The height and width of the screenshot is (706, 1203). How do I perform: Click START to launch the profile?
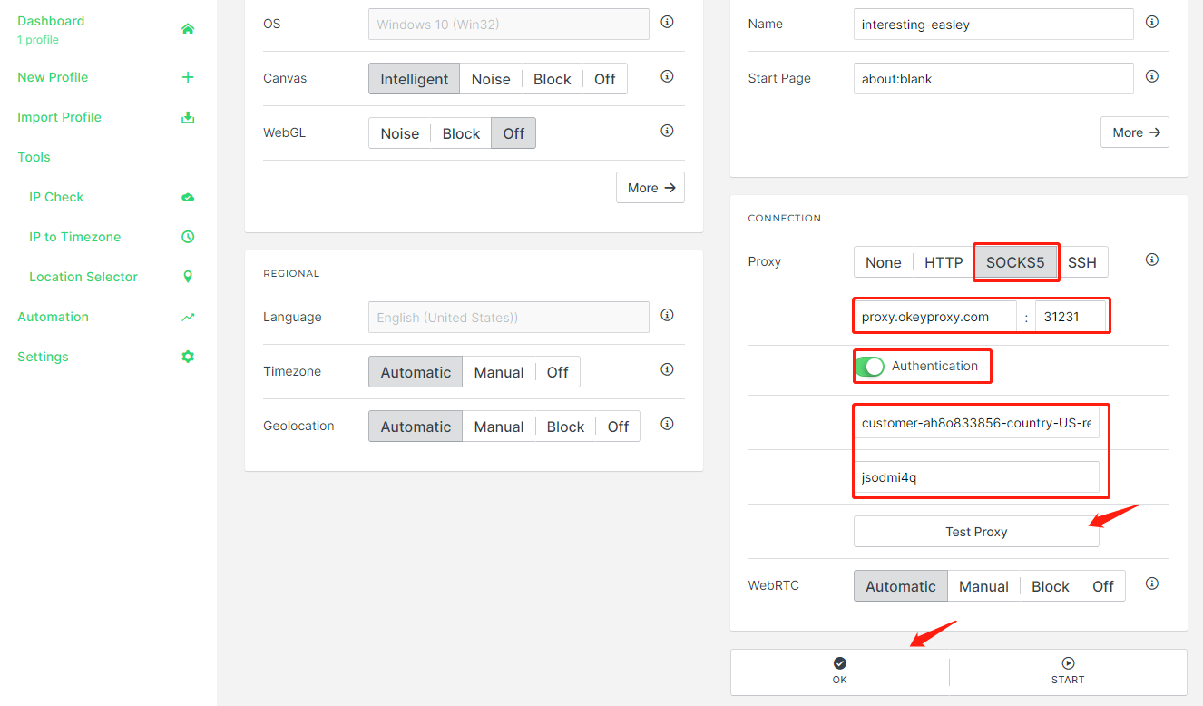(x=1068, y=671)
